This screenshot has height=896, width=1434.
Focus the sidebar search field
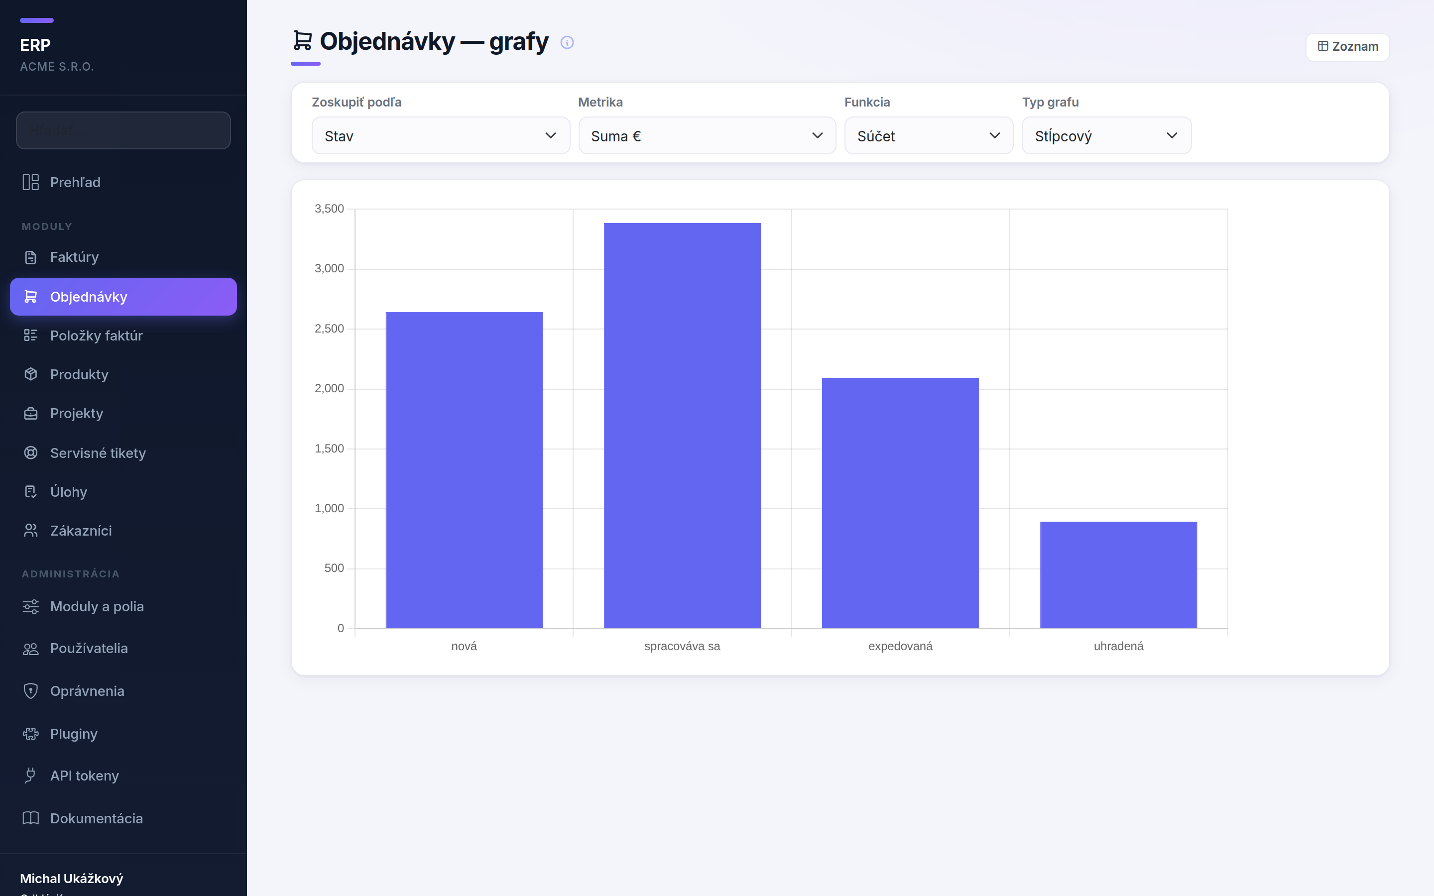(123, 130)
